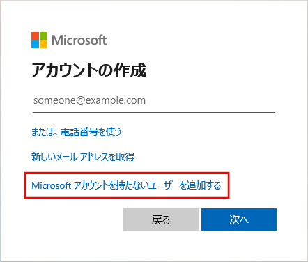The height and width of the screenshot is (262, 308).
Task: Switch to using a phone number instead
Action: [x=76, y=132]
